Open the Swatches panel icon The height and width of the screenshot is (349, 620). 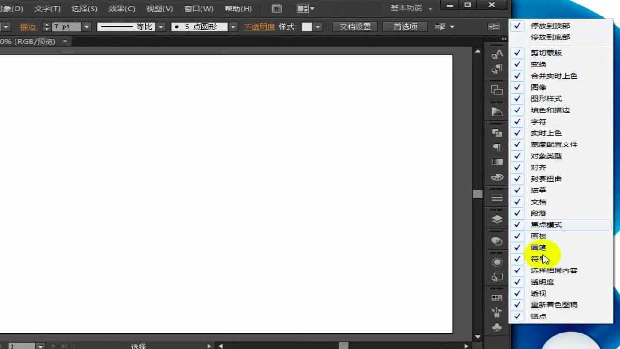tap(497, 298)
